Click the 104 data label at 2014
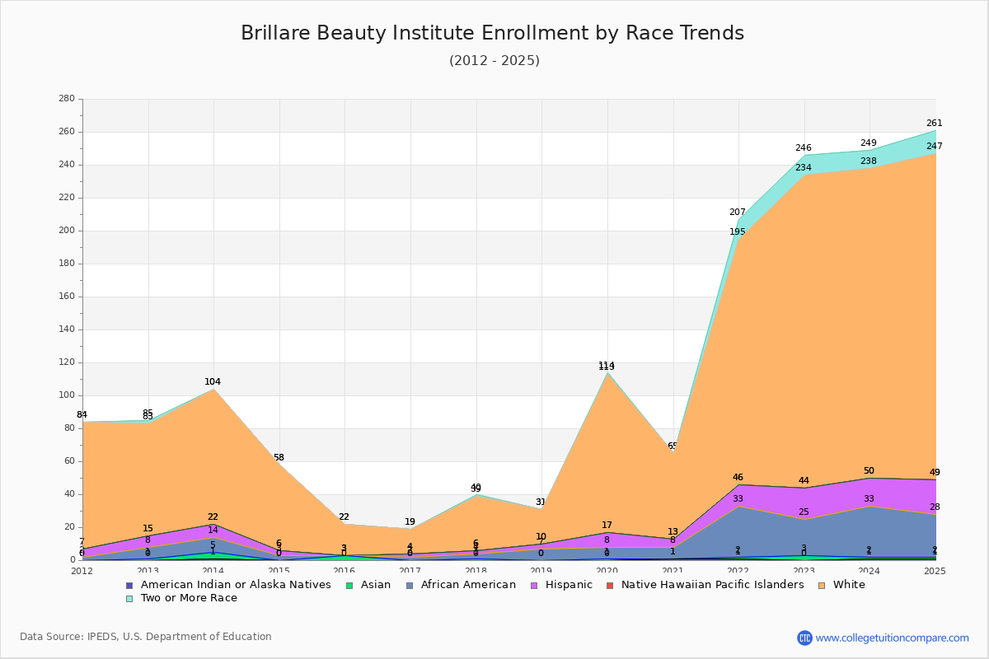 213,382
